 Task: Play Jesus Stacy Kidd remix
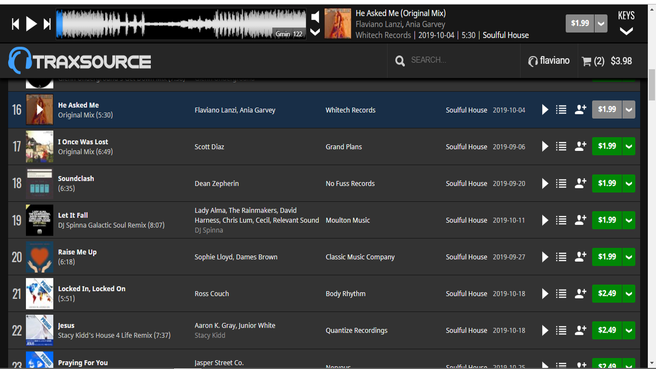point(545,330)
